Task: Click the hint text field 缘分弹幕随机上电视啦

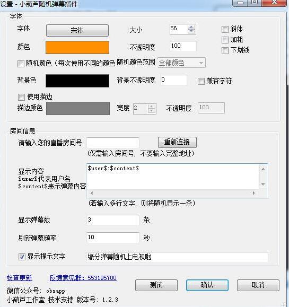Action: point(177,257)
